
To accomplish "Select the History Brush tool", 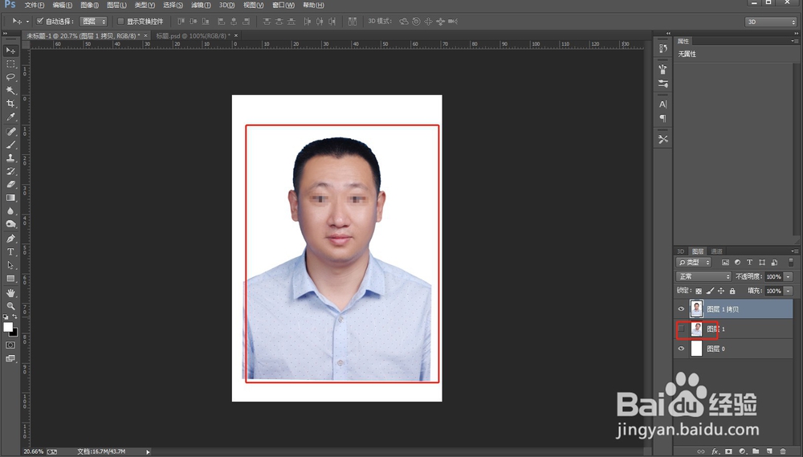I will 10,172.
